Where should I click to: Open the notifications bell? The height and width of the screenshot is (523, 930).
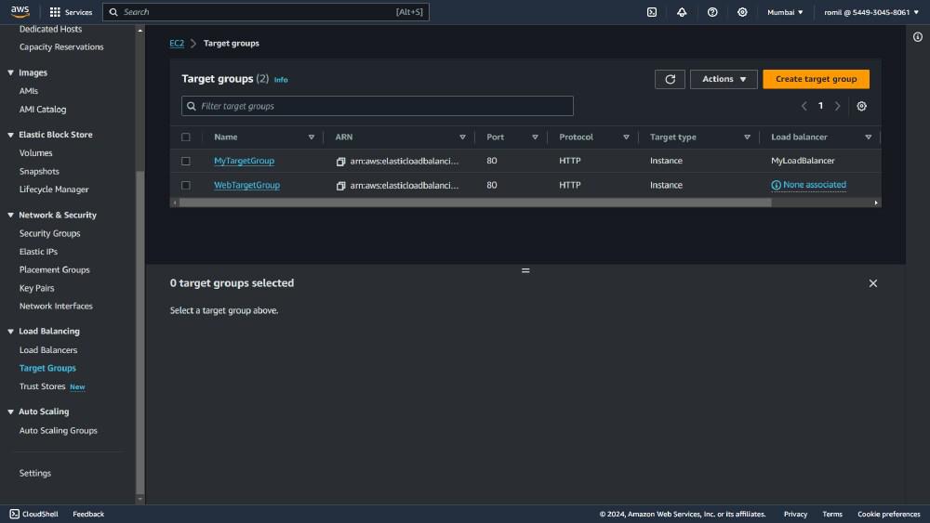pyautogui.click(x=682, y=12)
